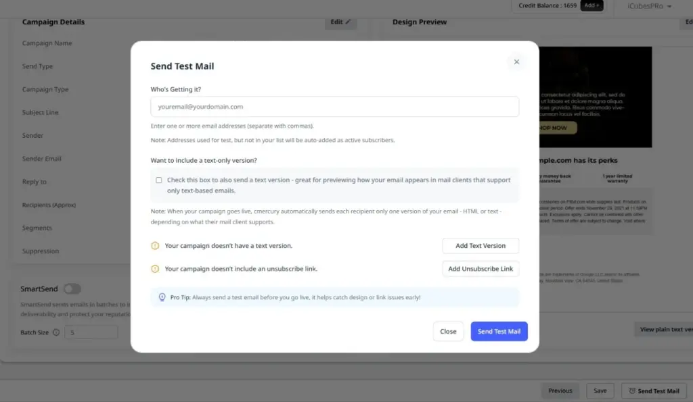Click the Batch Size number field
Screen dimensions: 693x402
(x=91, y=332)
